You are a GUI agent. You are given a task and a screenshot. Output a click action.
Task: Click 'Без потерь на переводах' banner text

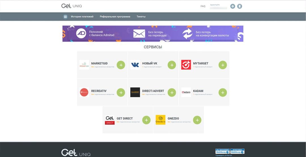coord(158,34)
